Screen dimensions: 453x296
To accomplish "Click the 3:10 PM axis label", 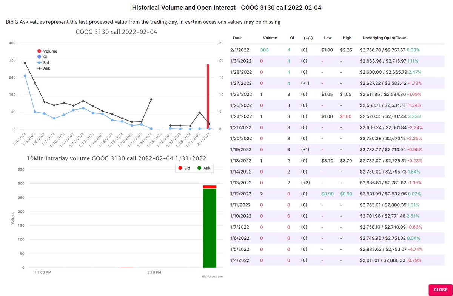I will pyautogui.click(x=154, y=272).
